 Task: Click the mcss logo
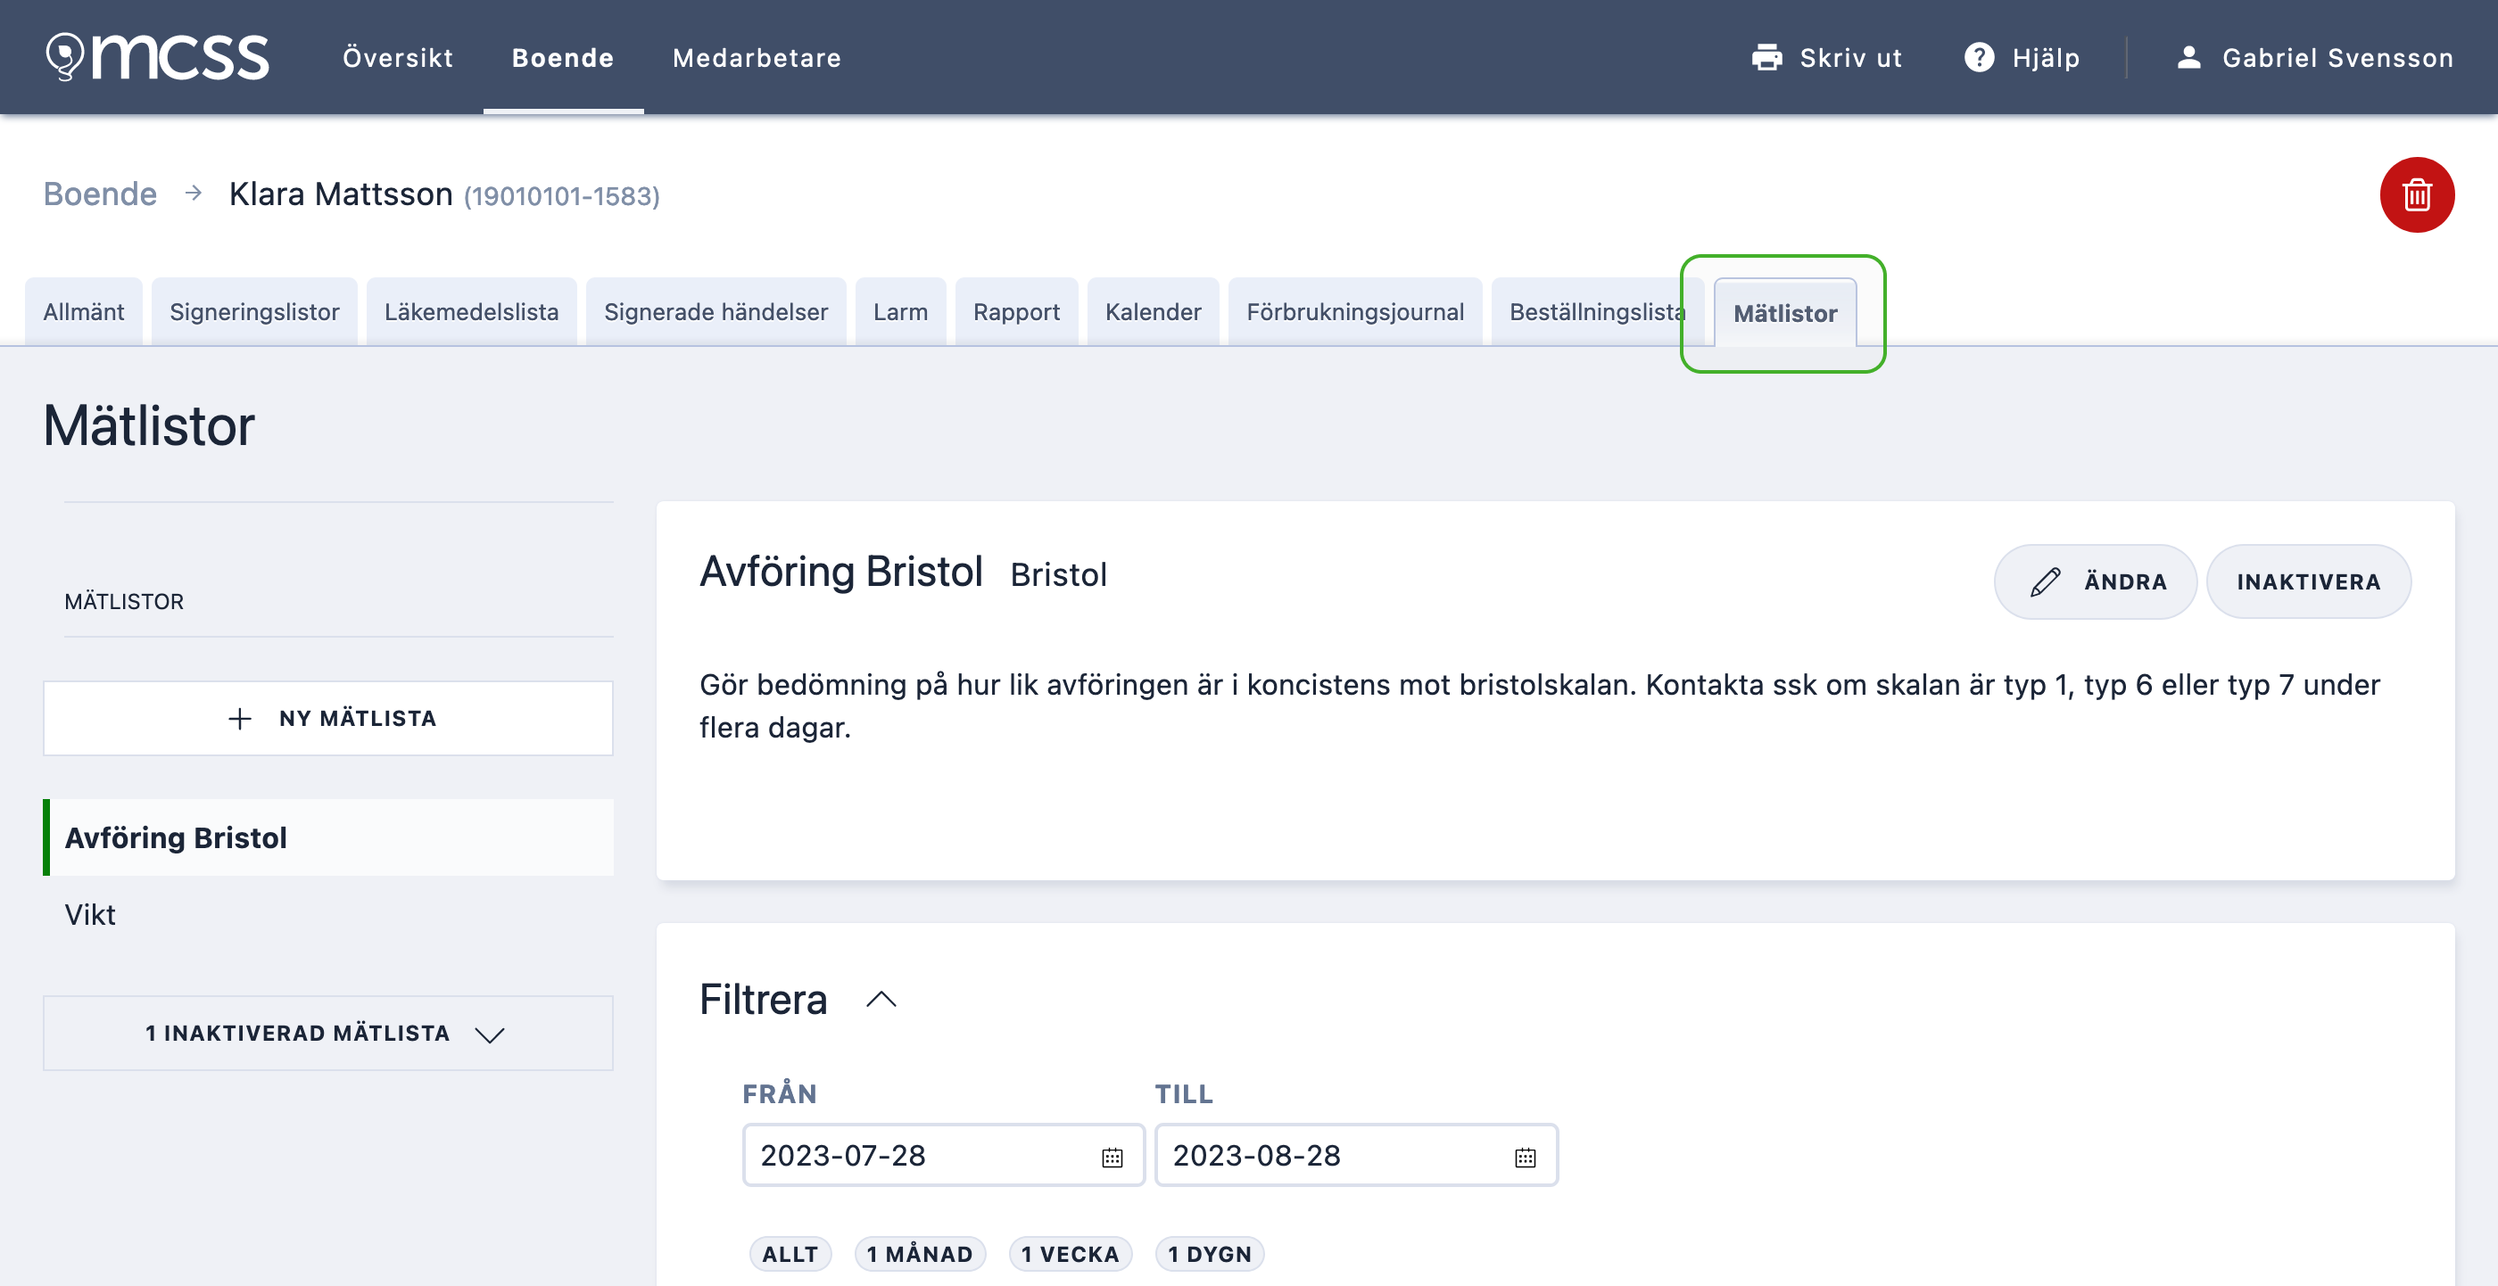click(x=158, y=56)
